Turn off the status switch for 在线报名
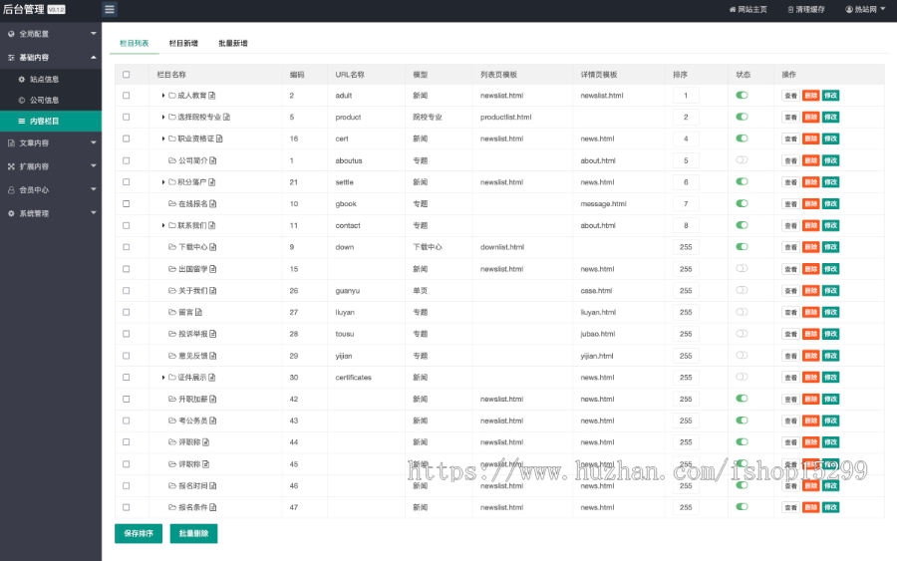 [x=742, y=203]
